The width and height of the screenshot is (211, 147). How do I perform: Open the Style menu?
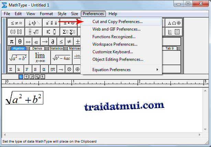pos(62,14)
